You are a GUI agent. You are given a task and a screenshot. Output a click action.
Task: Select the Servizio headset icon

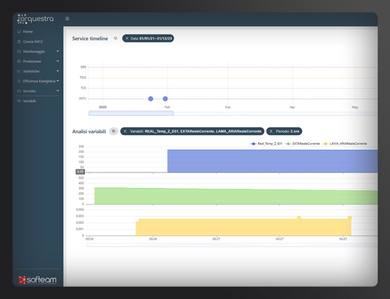point(20,91)
